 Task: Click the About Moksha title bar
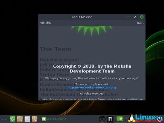pyautogui.click(x=82, y=17)
